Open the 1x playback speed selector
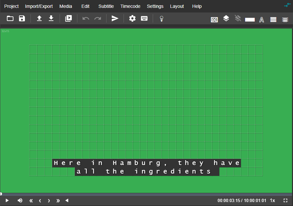This screenshot has height=206, width=293. pos(272,200)
